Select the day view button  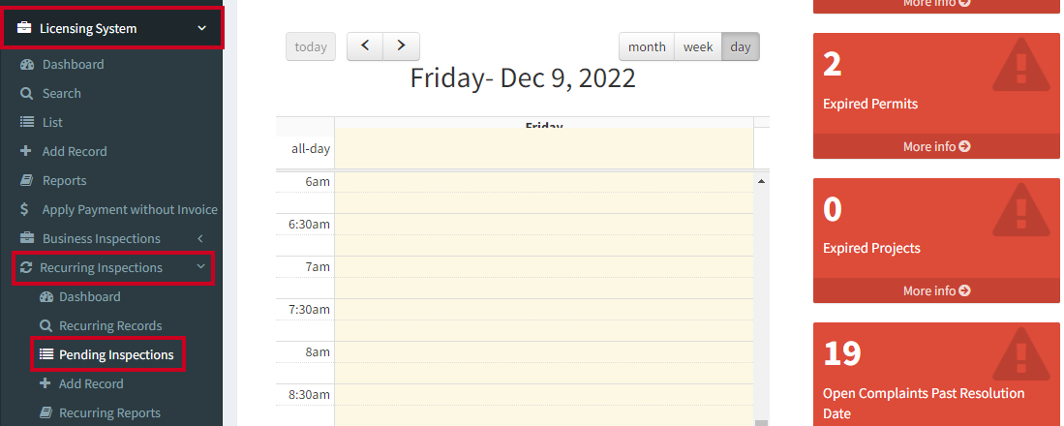tap(741, 46)
